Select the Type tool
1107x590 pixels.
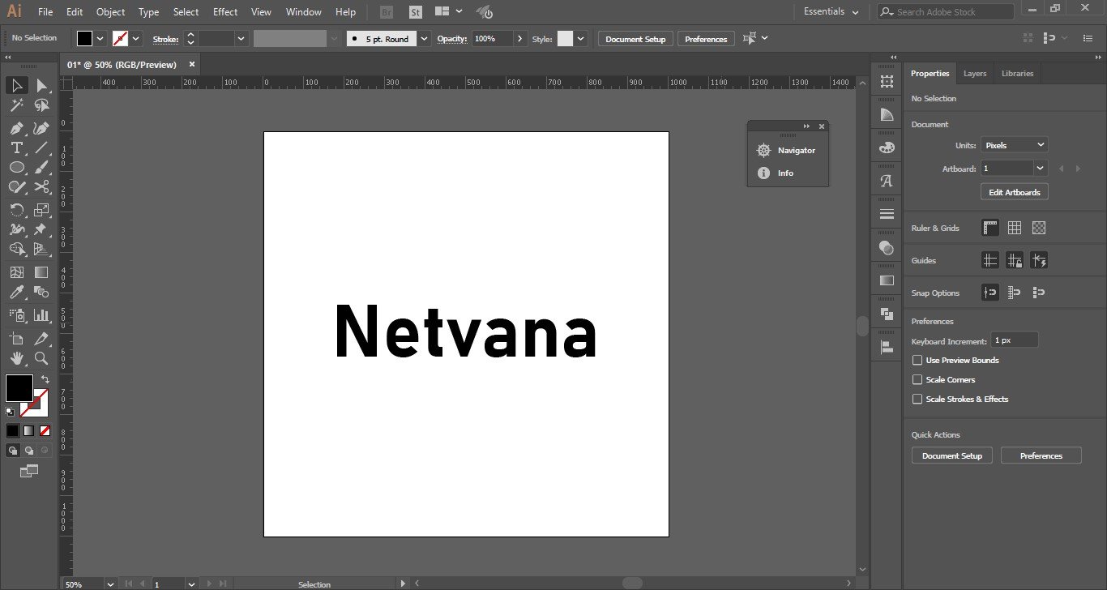point(16,147)
